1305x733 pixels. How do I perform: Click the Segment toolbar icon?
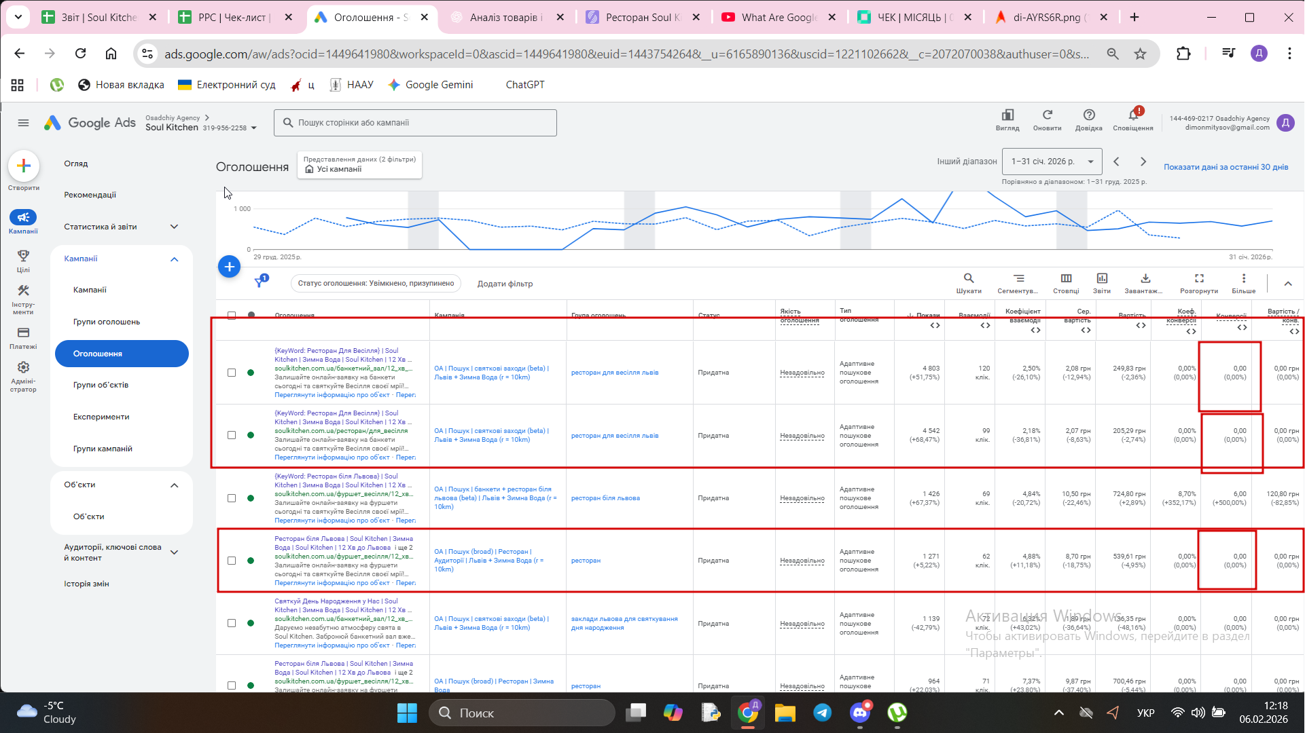[x=1018, y=279]
